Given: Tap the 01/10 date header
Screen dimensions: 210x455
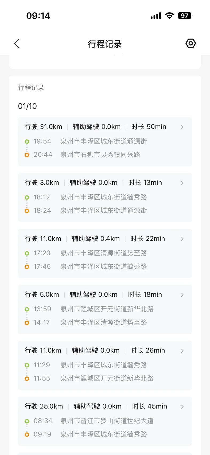Looking at the screenshot, I should point(28,106).
